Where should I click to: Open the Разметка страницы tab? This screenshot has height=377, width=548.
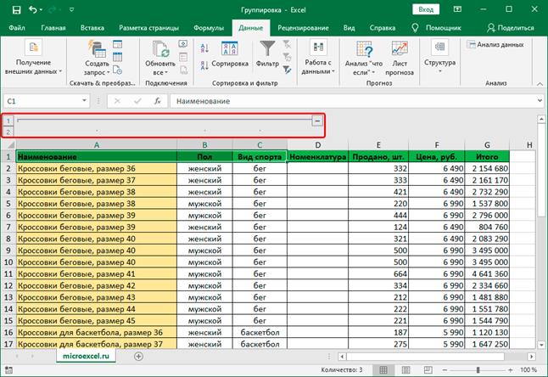click(x=148, y=28)
